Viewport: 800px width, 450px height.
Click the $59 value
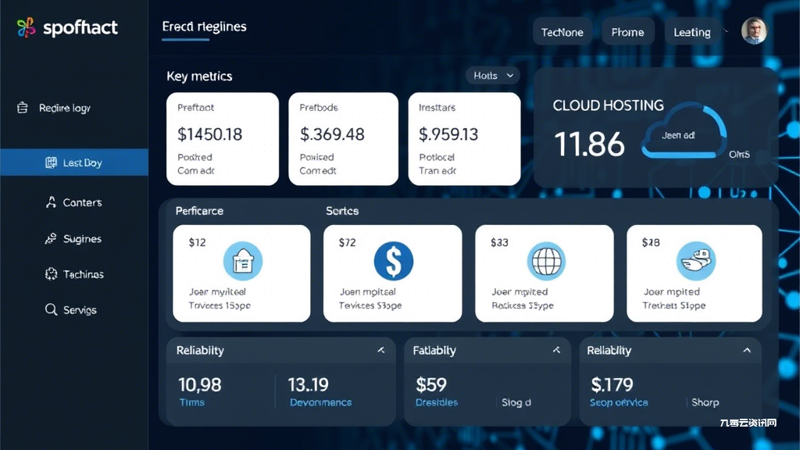[431, 384]
